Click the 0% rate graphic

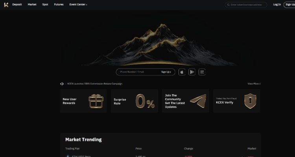145,101
